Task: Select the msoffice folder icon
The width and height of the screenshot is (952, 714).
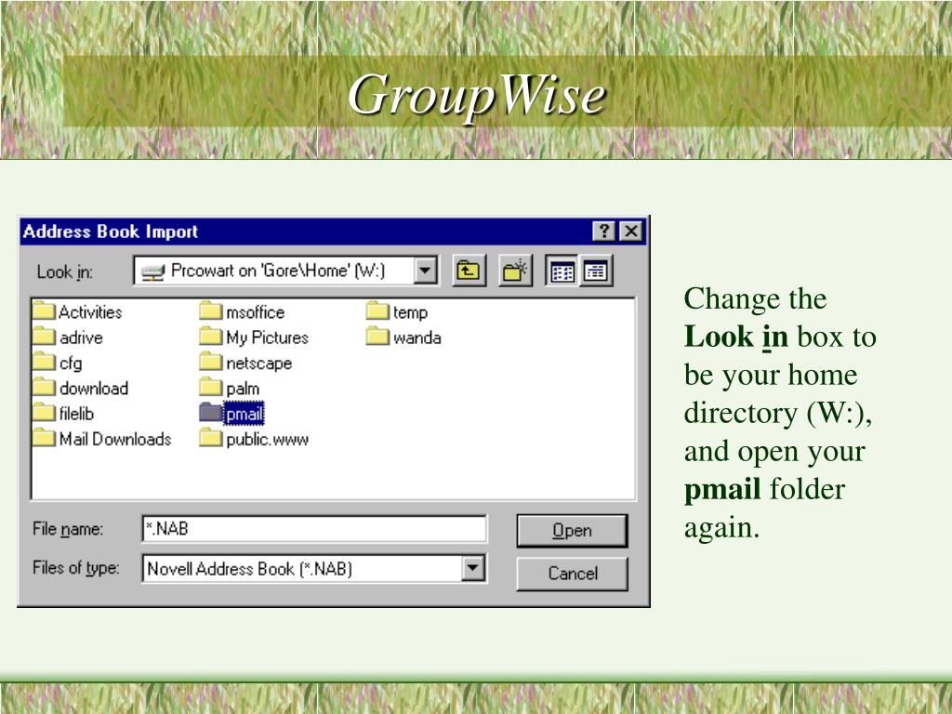Action: click(x=211, y=311)
